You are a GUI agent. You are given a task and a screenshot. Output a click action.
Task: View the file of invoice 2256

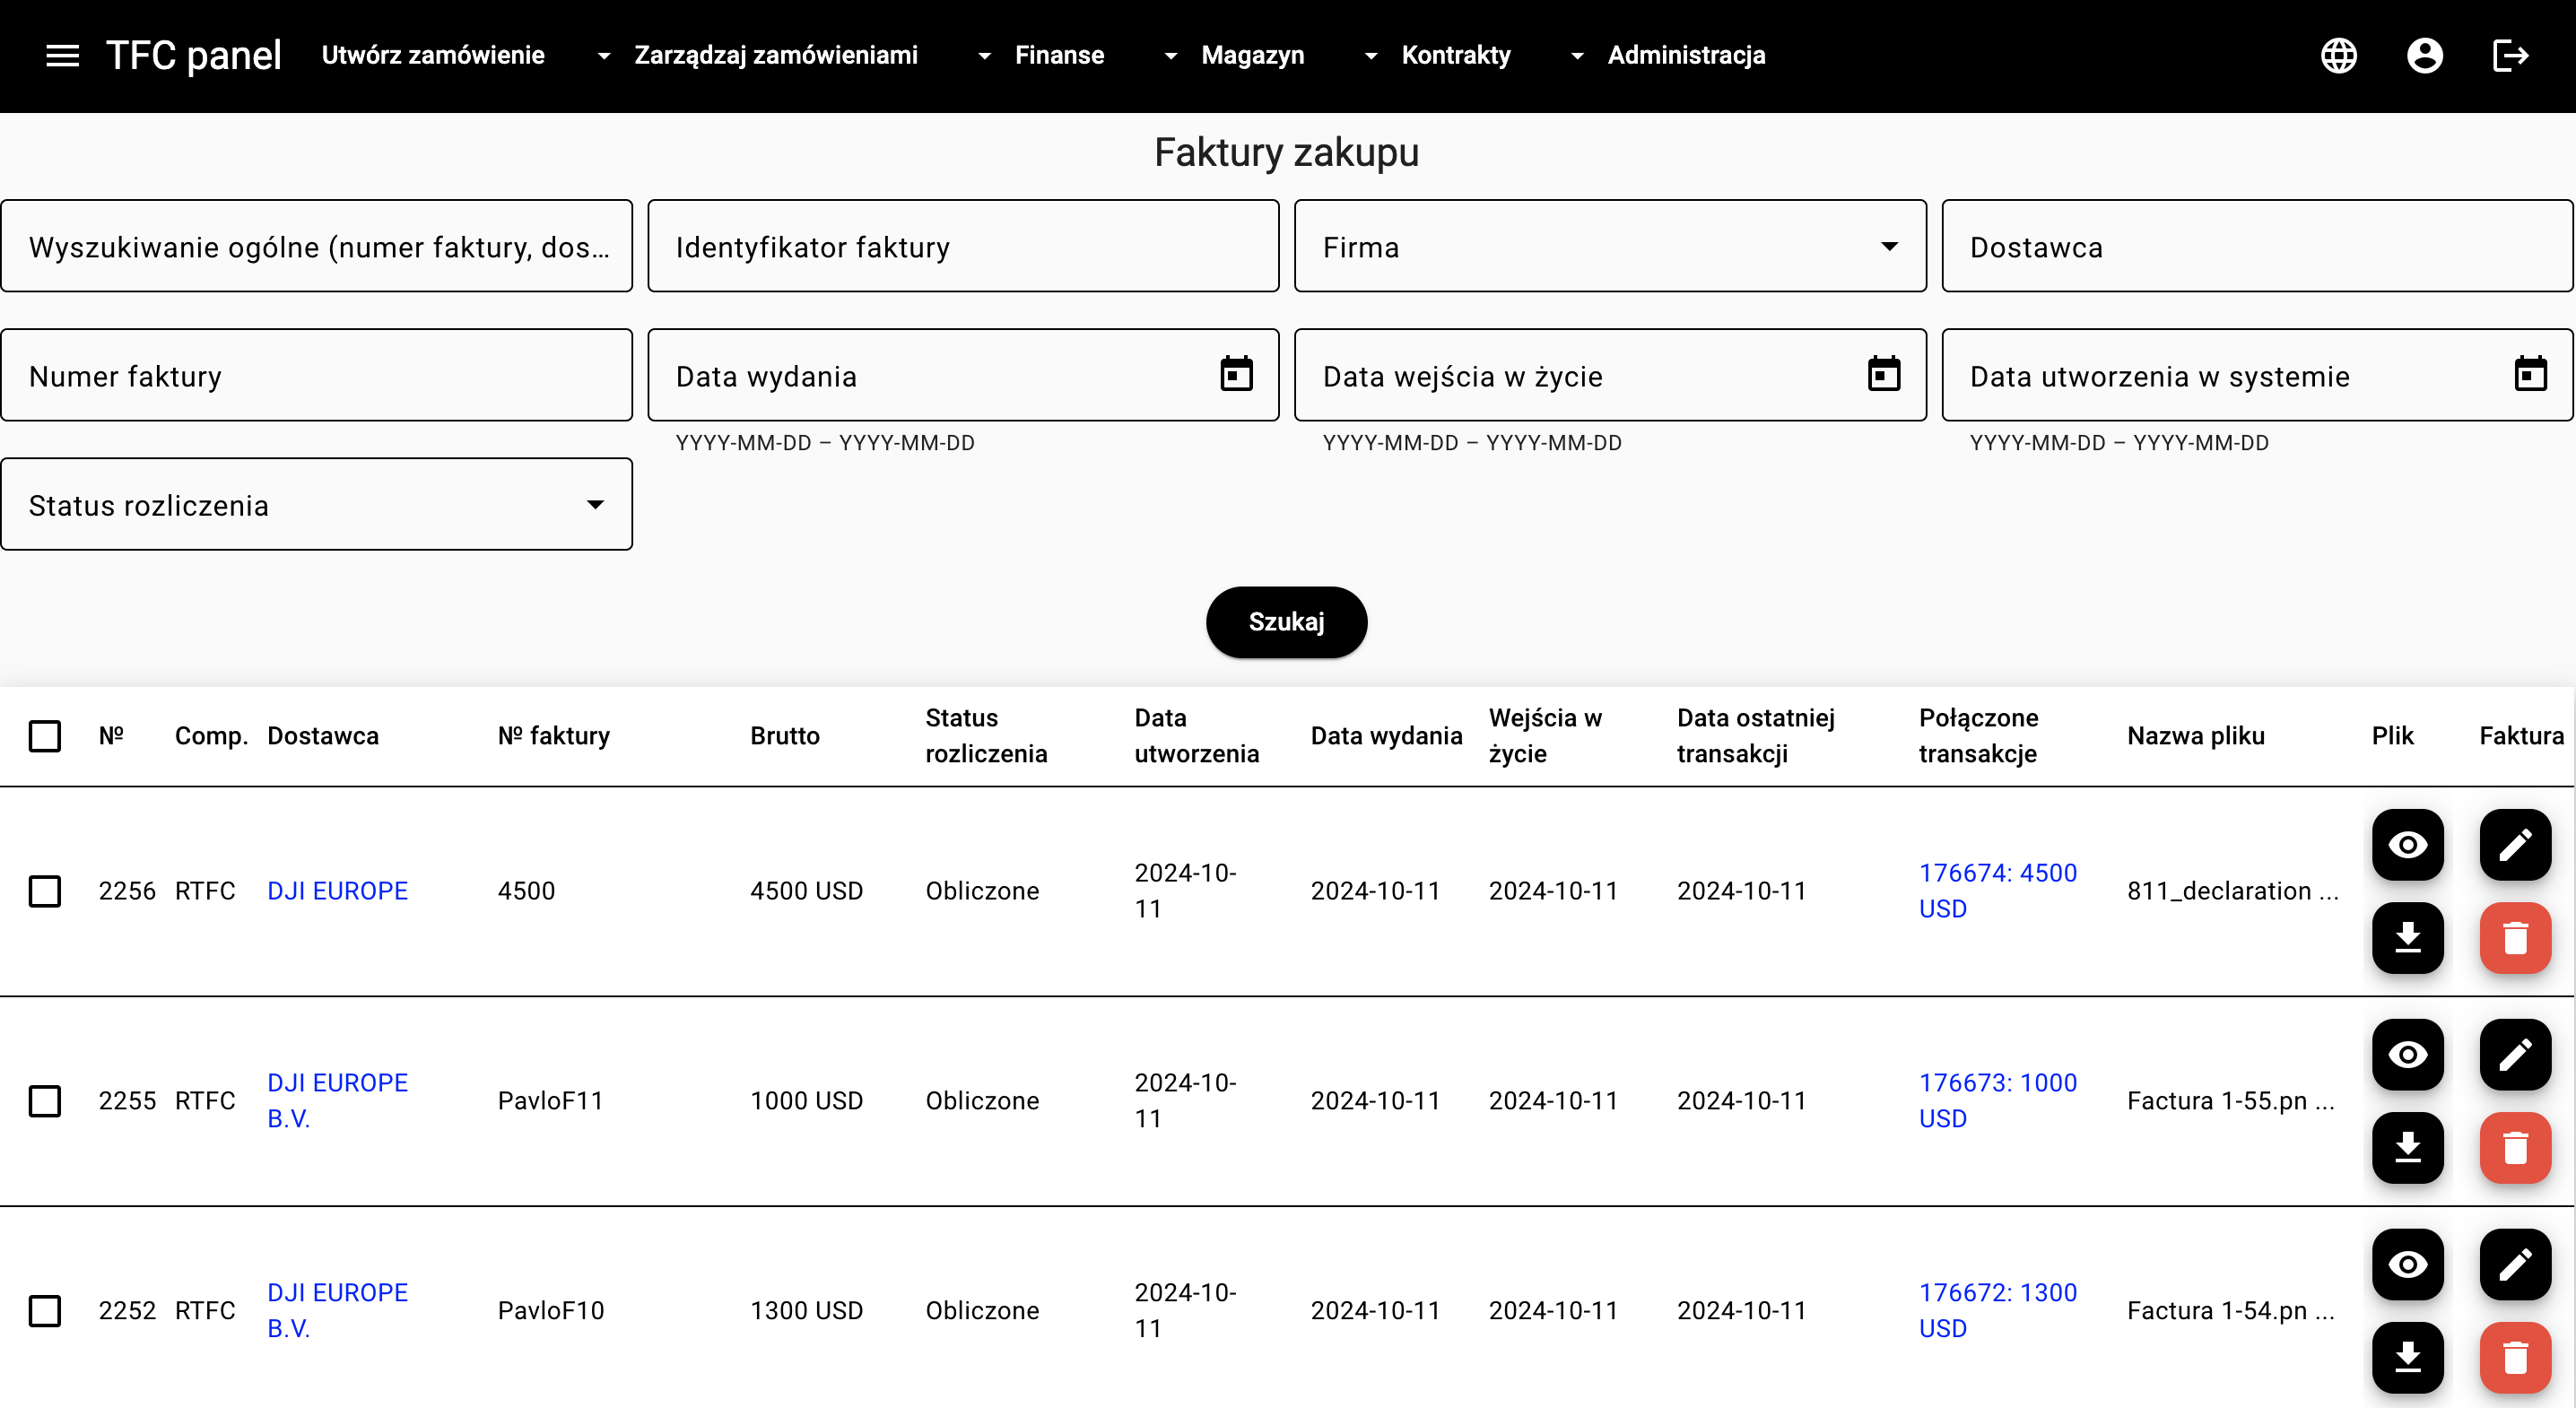[x=2407, y=845]
